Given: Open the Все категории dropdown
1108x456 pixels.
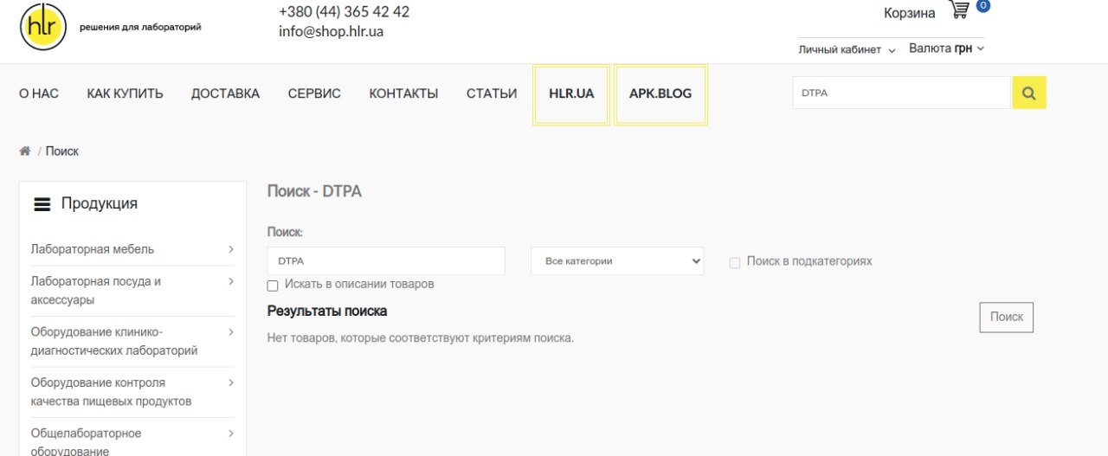Looking at the screenshot, I should click(617, 260).
